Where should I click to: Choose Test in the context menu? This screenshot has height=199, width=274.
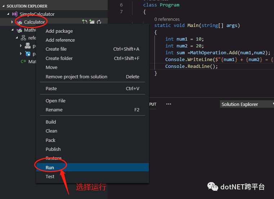(93, 176)
